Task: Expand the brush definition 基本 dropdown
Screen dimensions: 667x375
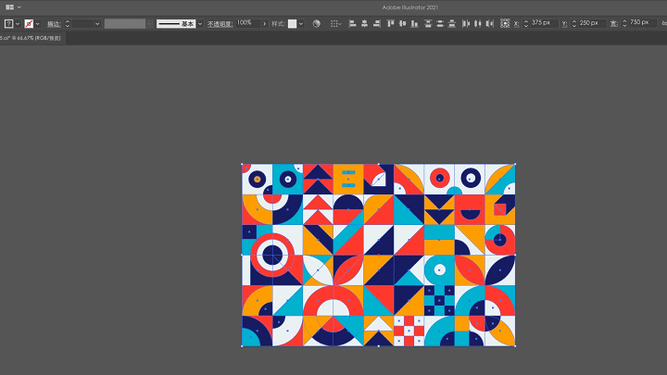Action: click(x=199, y=23)
